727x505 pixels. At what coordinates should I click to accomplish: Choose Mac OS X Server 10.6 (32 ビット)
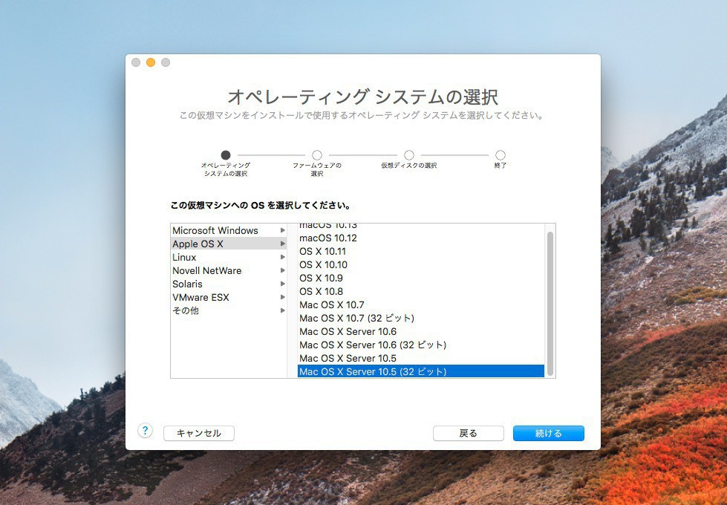[421, 345]
